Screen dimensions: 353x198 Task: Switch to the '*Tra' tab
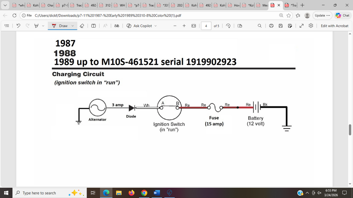(291, 5)
